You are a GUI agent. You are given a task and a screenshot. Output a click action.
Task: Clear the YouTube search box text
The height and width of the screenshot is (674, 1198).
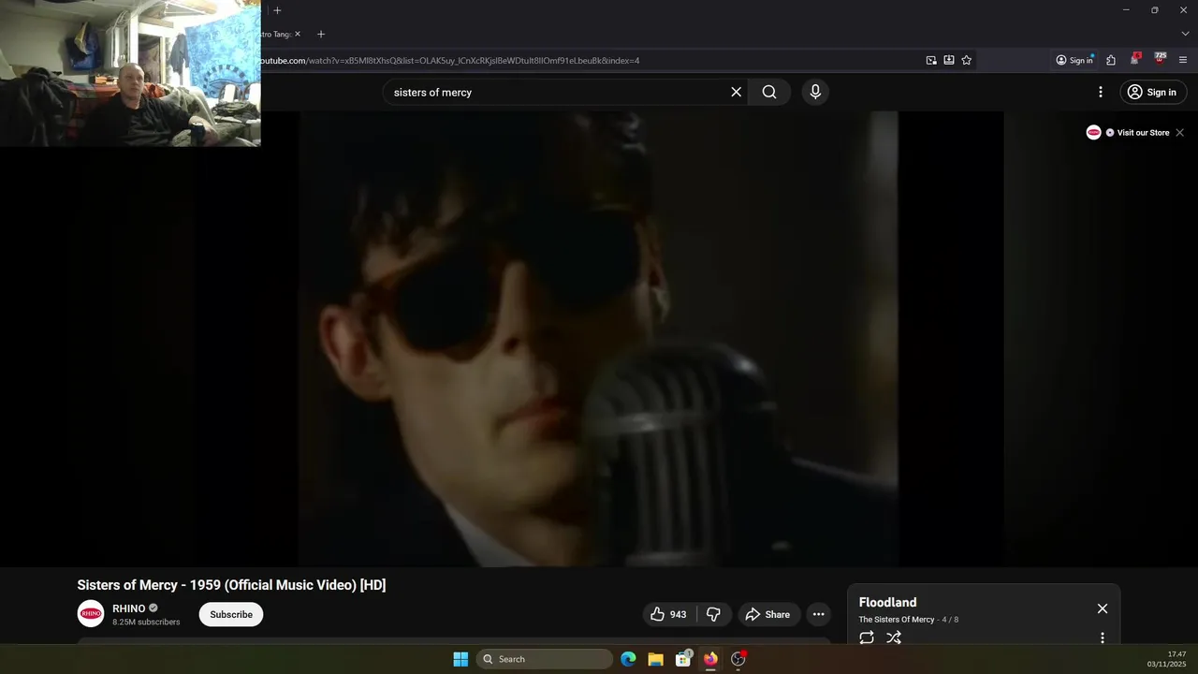tap(736, 92)
